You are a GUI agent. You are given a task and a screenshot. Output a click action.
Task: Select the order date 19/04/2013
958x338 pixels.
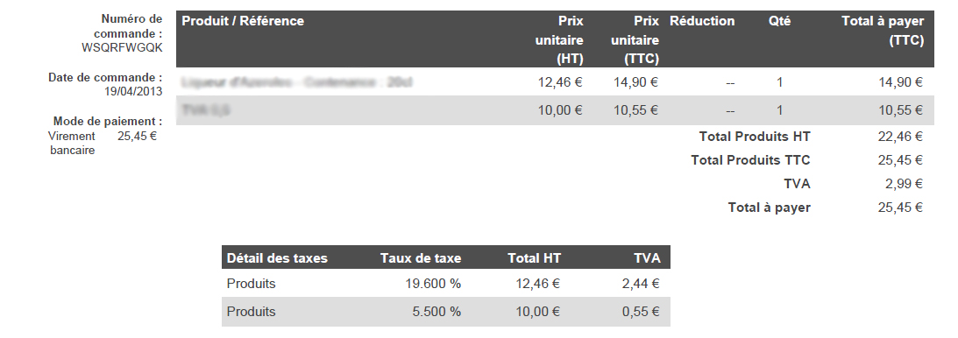point(133,92)
